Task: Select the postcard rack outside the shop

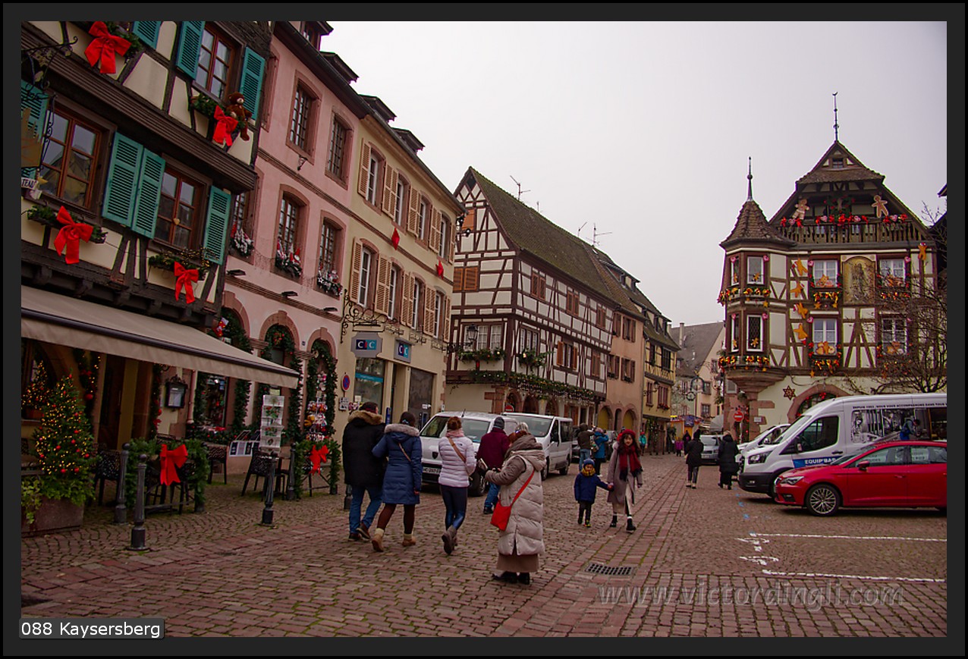Action: pyautogui.click(x=271, y=422)
